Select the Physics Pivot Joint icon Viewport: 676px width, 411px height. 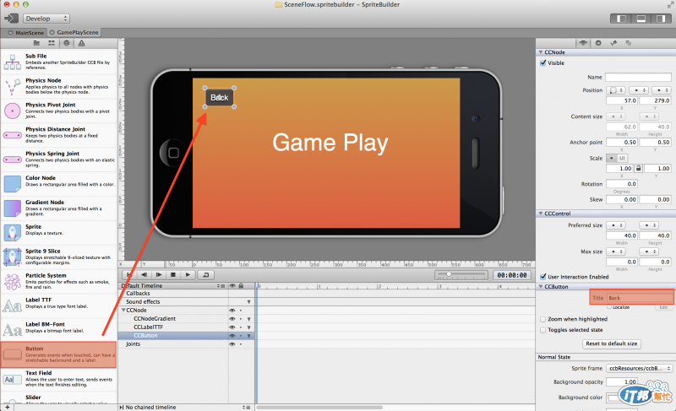12,111
